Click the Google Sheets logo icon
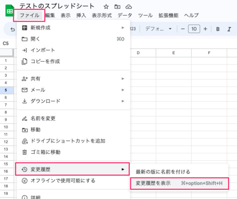The height and width of the screenshot is (199, 237). click(9, 10)
